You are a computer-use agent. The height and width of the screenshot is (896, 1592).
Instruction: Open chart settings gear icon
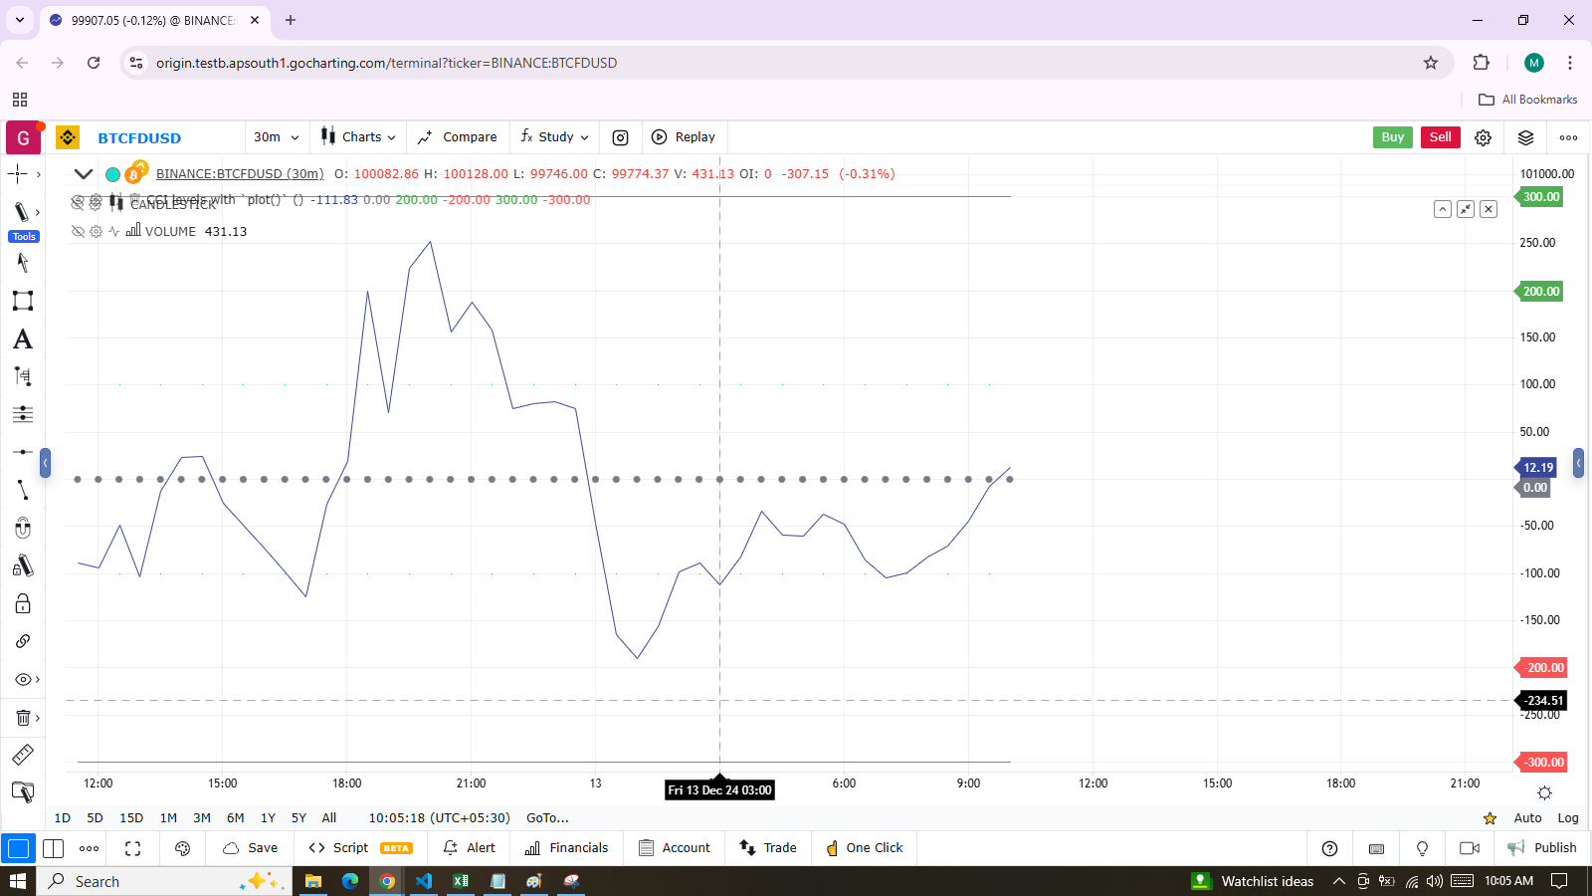[1483, 137]
